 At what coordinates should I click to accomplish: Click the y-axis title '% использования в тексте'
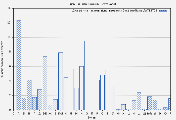click(3, 59)
